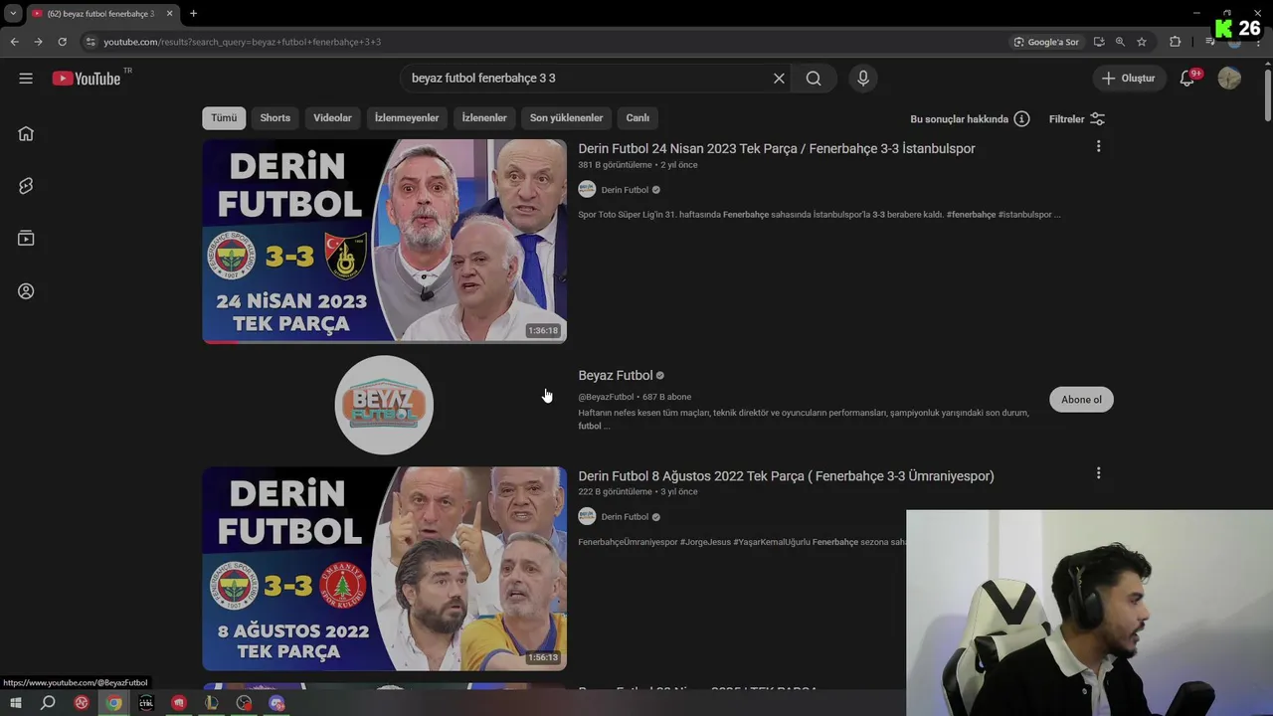View site information icon in address bar

(x=91, y=42)
